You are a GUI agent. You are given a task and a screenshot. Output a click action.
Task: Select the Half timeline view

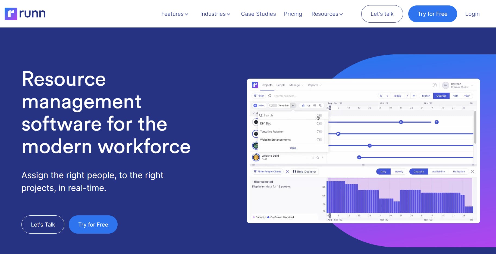pos(455,96)
